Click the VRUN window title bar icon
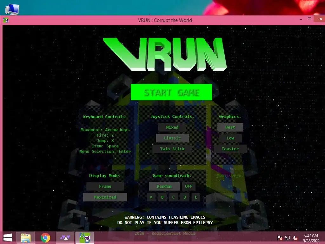 point(6,20)
